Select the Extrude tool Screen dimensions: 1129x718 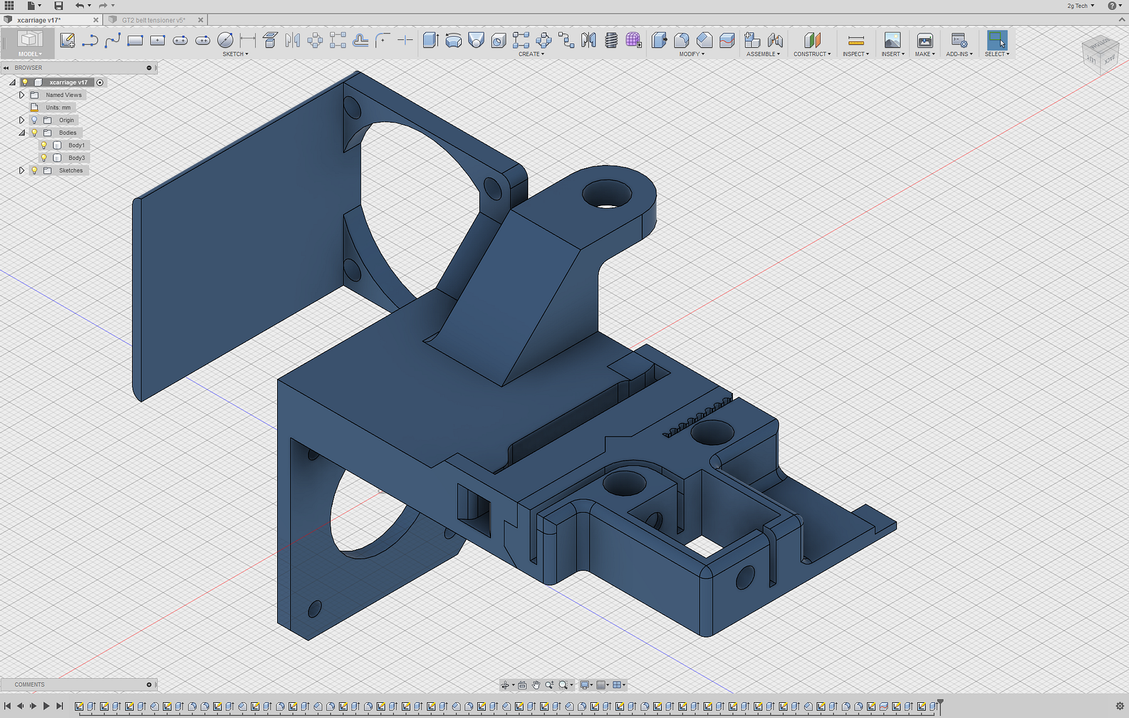430,40
